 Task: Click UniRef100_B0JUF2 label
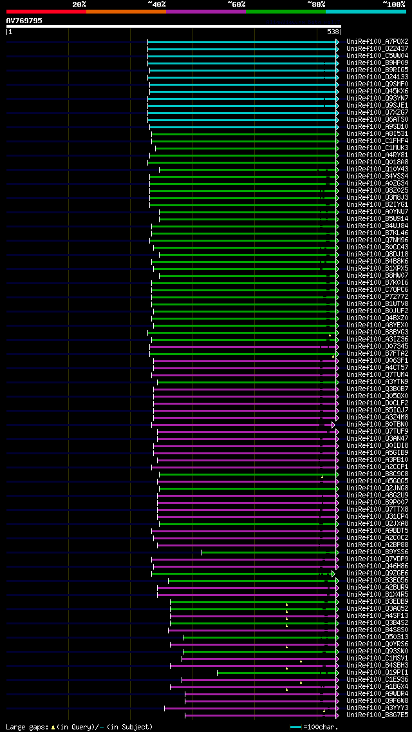tap(377, 311)
